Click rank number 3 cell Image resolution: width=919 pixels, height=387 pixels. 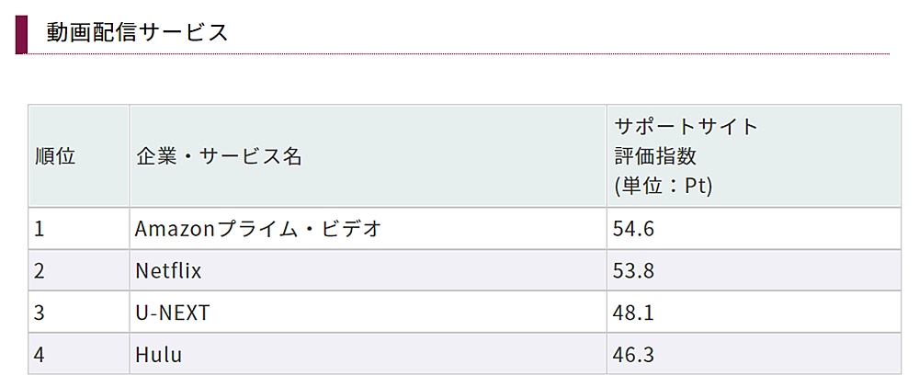point(40,313)
